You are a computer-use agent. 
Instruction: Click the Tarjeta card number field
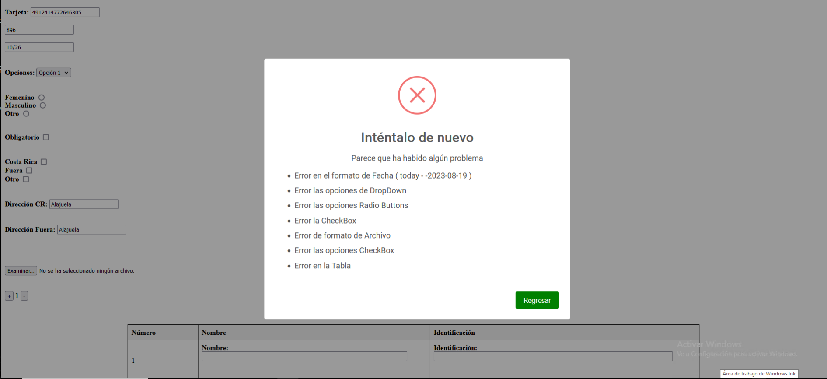tap(65, 12)
